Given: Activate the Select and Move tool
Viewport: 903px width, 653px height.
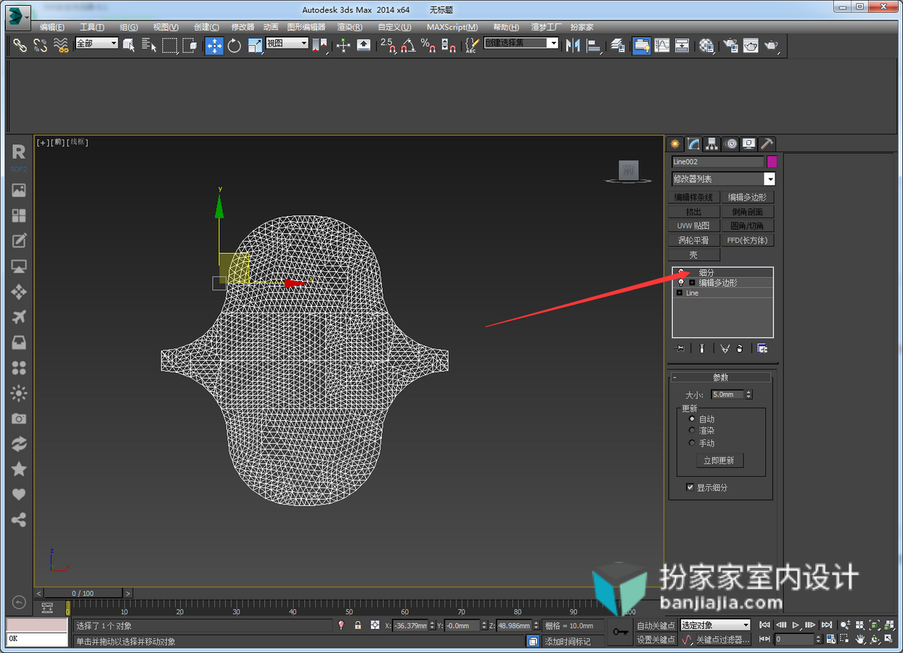Looking at the screenshot, I should coord(214,45).
